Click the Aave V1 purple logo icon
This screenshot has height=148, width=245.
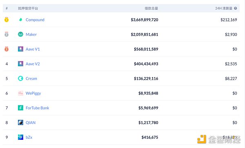click(20, 49)
